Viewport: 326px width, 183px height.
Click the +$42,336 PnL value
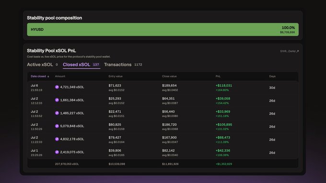tap(223, 151)
